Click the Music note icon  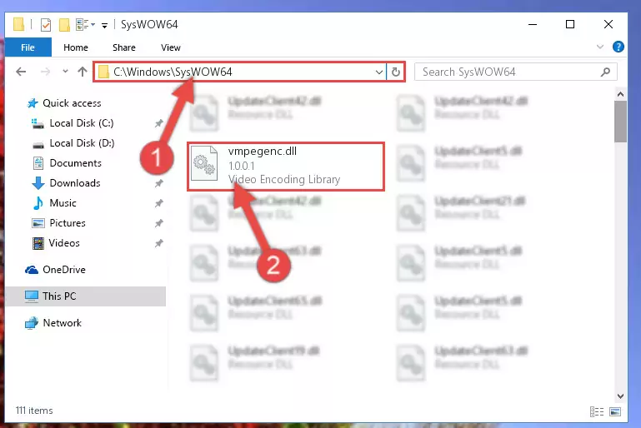tap(38, 203)
